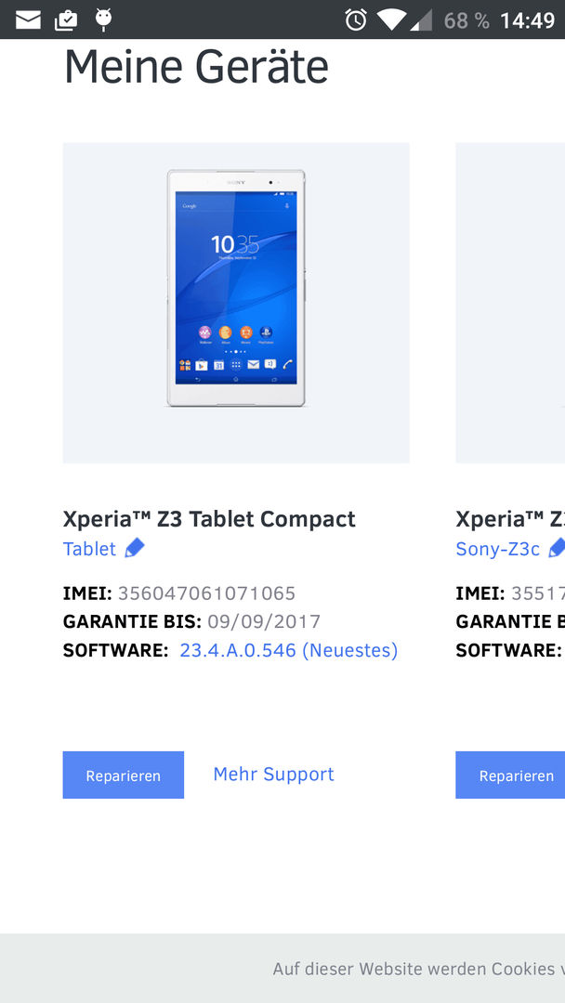Tap the alarm clock status icon
This screenshot has width=565, height=1003.
pos(356,20)
